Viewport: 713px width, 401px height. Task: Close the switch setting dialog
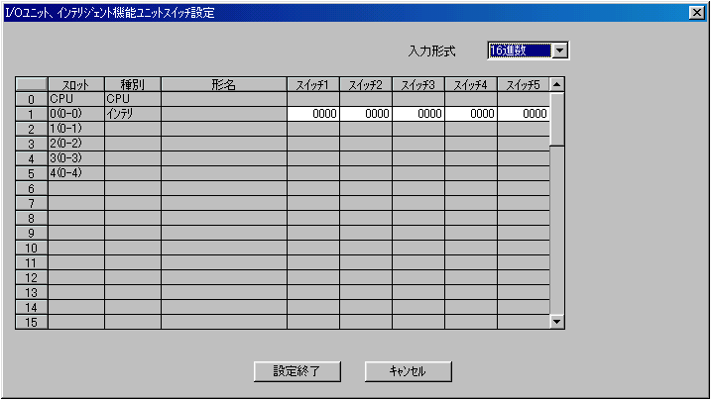[696, 12]
